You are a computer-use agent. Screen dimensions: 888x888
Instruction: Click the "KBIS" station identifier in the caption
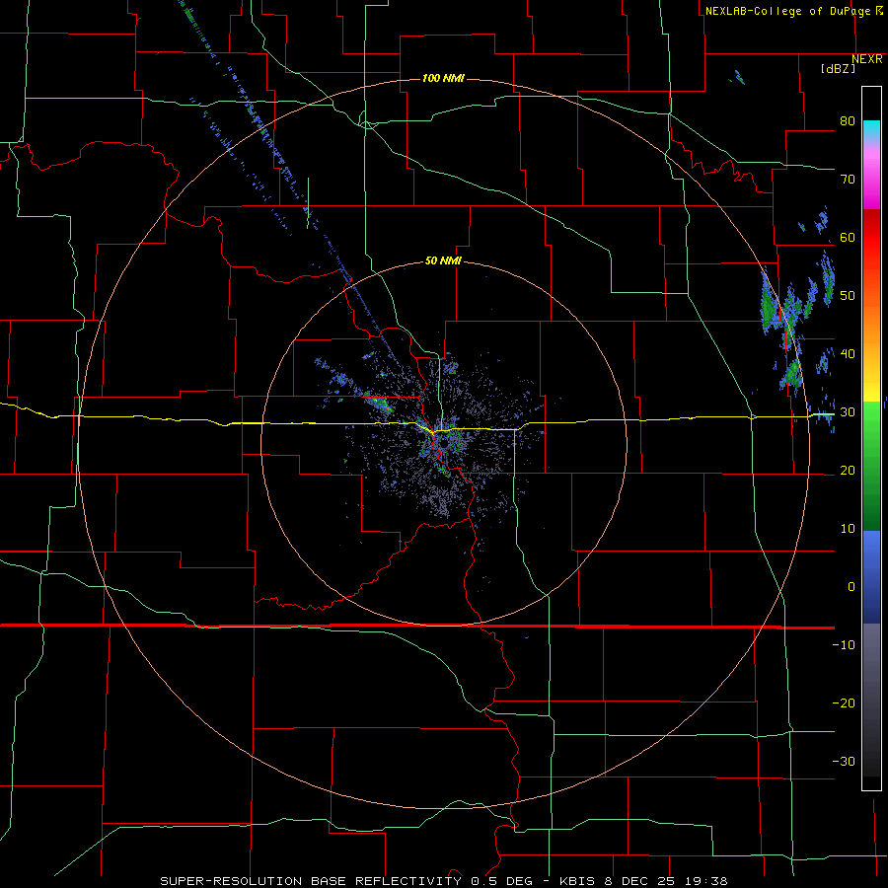tap(575, 881)
